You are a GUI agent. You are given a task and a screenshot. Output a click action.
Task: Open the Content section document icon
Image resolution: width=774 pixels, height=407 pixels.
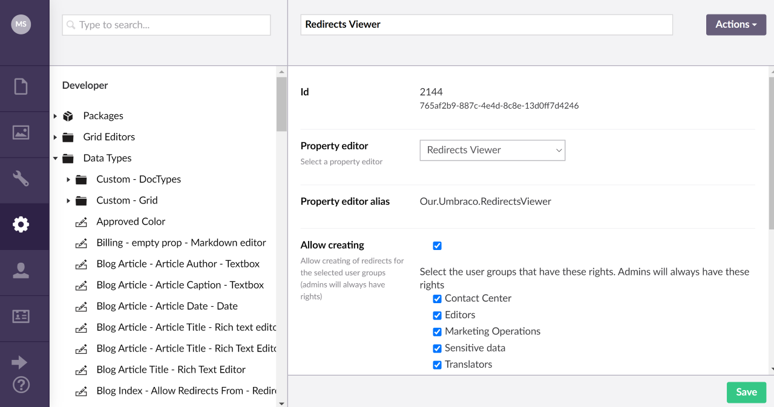pyautogui.click(x=21, y=86)
